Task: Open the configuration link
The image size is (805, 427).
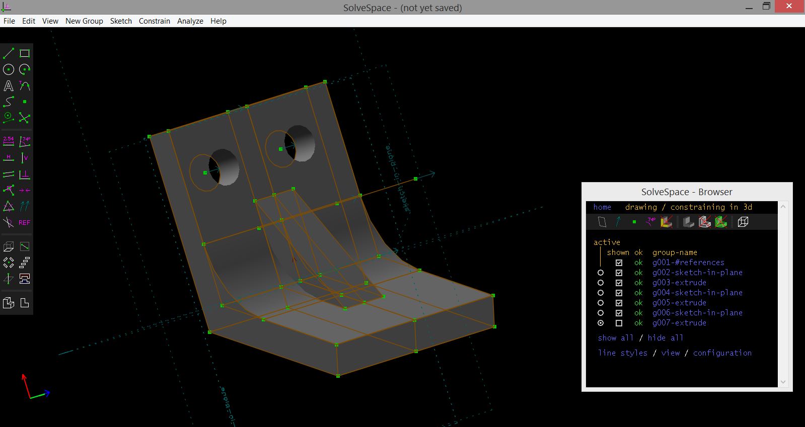Action: click(x=722, y=353)
